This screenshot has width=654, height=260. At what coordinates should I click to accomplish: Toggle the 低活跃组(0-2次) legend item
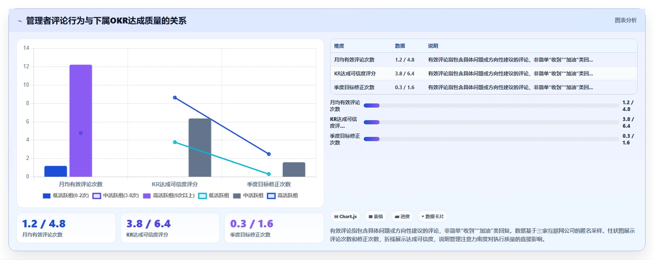(66, 196)
